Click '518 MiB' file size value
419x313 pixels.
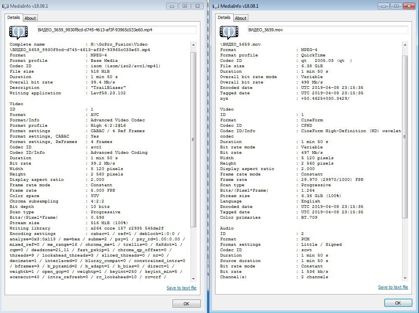[x=100, y=71]
